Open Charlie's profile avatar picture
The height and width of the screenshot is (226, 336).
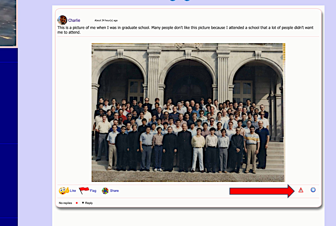[x=62, y=20]
